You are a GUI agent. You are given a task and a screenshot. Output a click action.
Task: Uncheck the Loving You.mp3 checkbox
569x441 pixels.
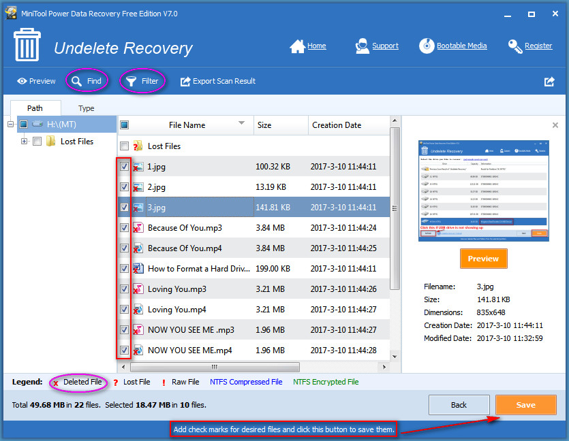(124, 289)
